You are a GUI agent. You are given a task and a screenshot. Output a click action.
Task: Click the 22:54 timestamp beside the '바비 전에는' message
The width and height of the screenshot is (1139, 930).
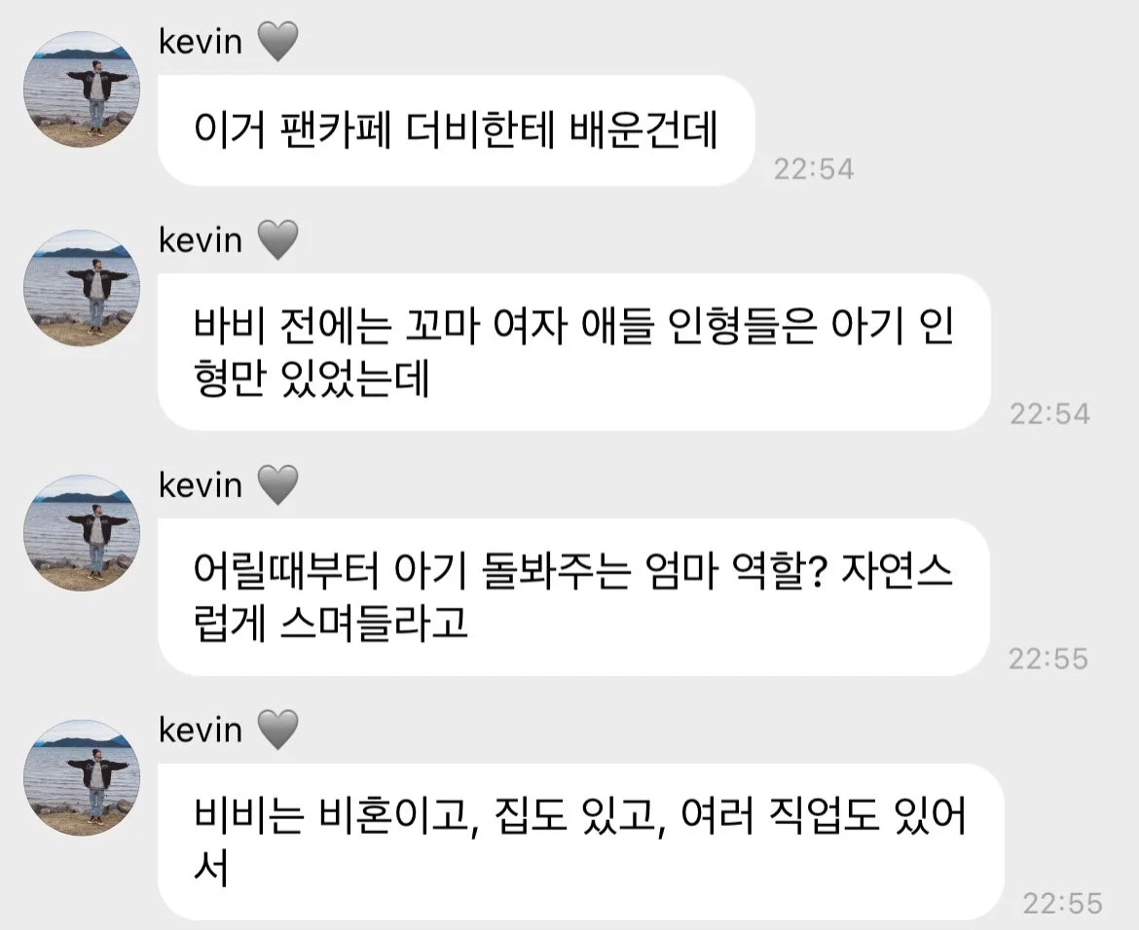point(1049,413)
